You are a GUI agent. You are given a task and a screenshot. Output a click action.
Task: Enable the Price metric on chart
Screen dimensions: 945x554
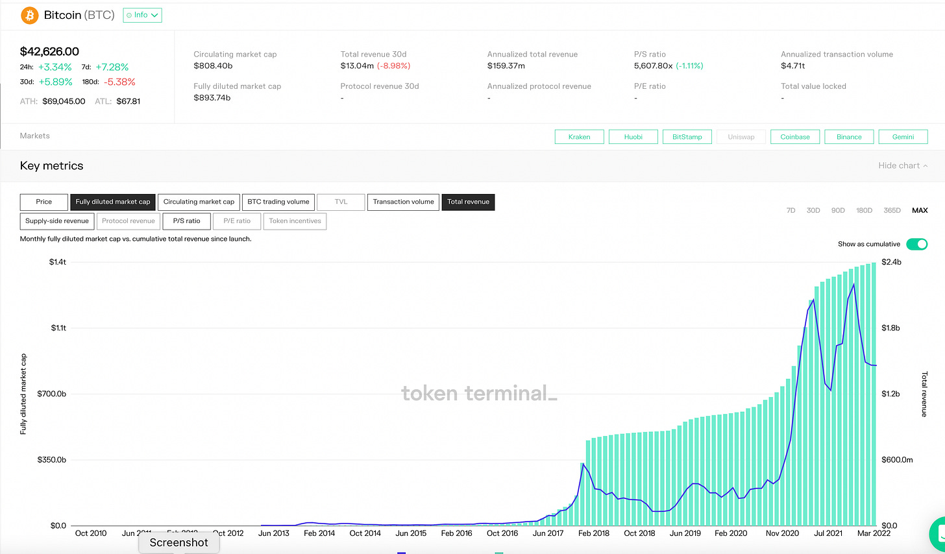(x=44, y=202)
